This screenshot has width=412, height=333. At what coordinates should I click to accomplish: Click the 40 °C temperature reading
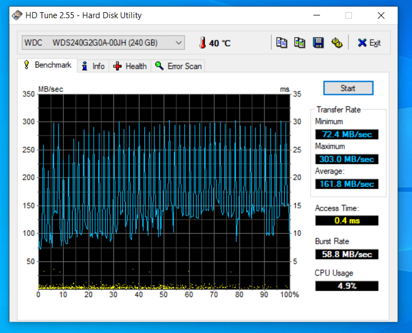(x=220, y=43)
